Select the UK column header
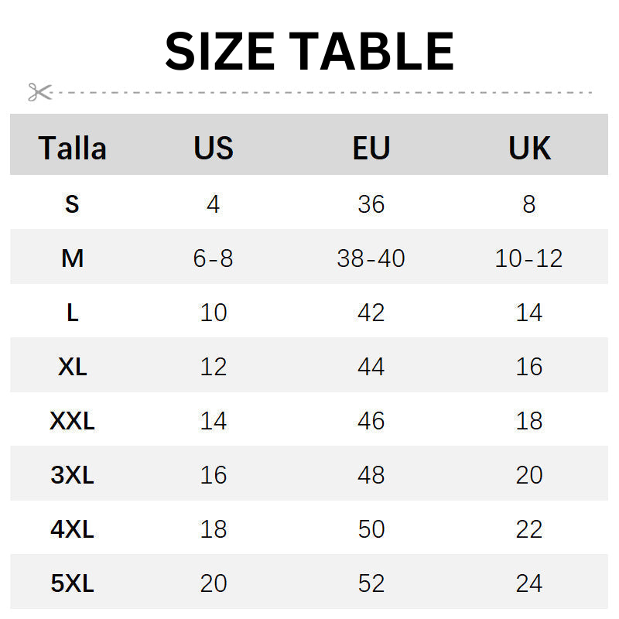The width and height of the screenshot is (619, 619). pos(529,148)
